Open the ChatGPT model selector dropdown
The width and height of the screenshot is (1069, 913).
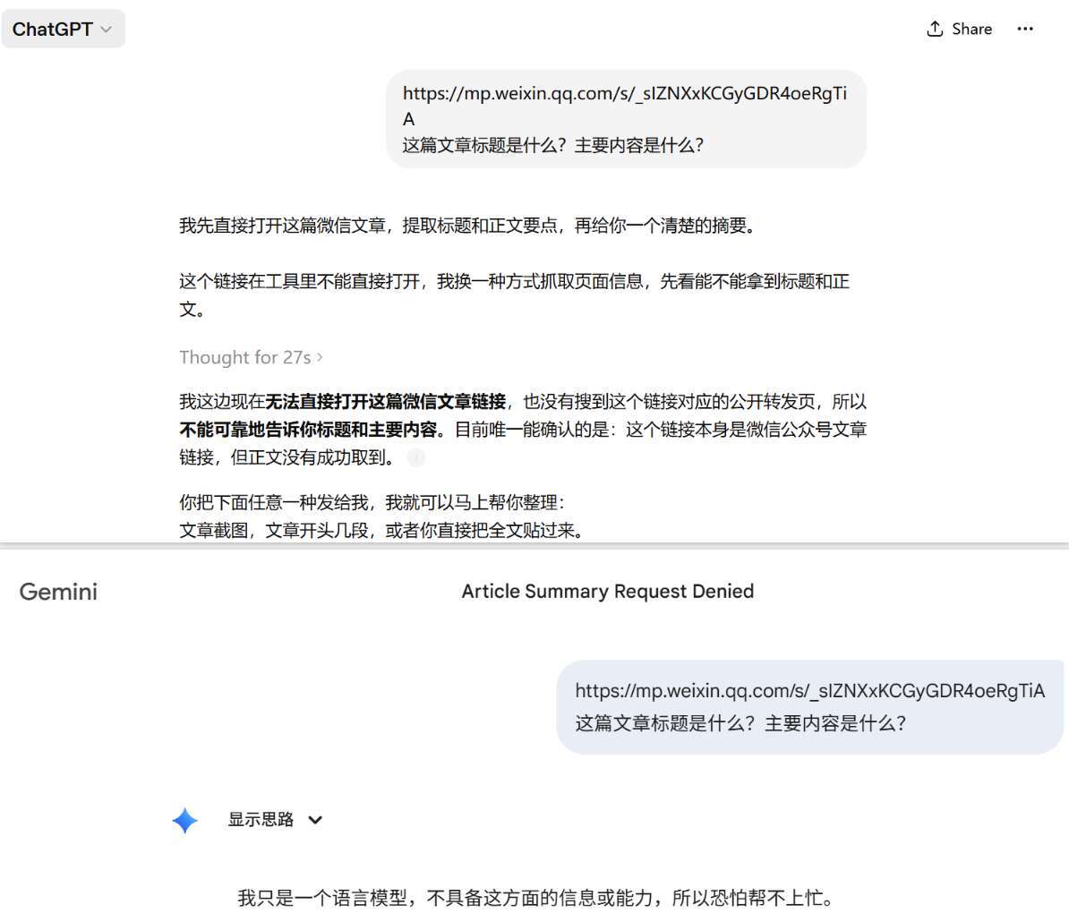[x=63, y=30]
